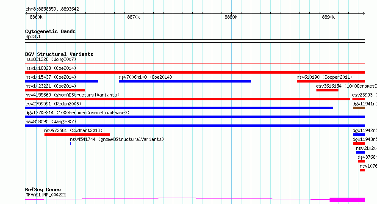Open the nsv1015437 (Coe2014) variant label

(x=51, y=77)
